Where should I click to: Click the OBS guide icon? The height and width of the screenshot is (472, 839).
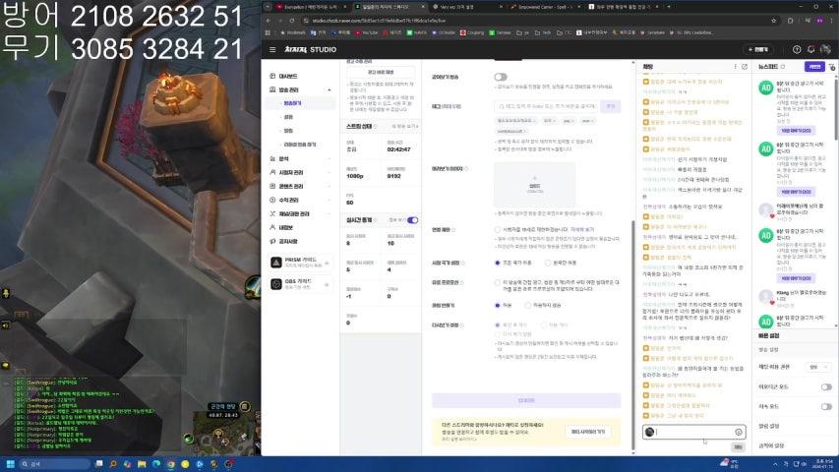[x=276, y=283]
